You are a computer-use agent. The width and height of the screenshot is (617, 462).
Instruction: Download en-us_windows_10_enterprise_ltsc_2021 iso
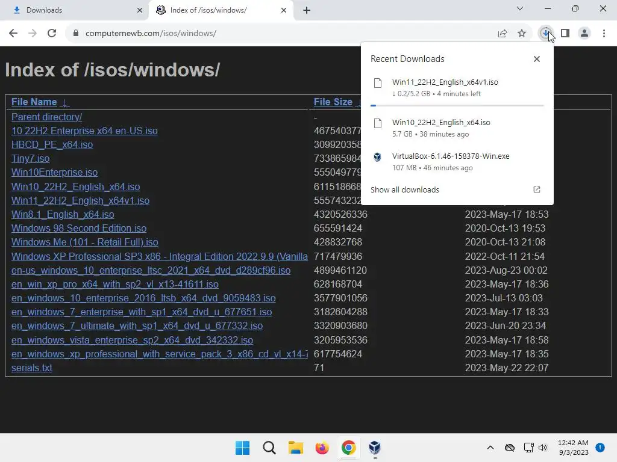point(151,270)
